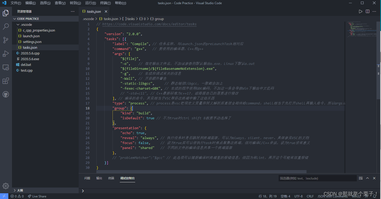
Task: Split the editor to the right
Action: click(367, 11)
